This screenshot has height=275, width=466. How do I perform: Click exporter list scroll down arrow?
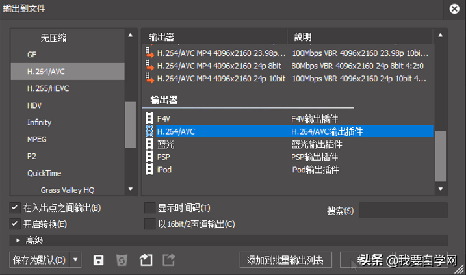441,189
